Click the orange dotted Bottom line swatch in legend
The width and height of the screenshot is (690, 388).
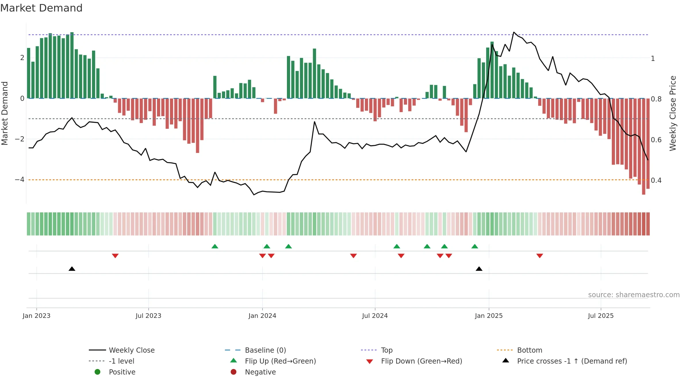(x=505, y=350)
